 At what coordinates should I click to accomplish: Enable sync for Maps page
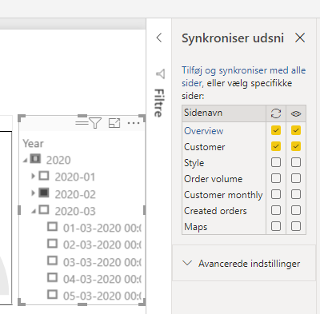coord(276,226)
